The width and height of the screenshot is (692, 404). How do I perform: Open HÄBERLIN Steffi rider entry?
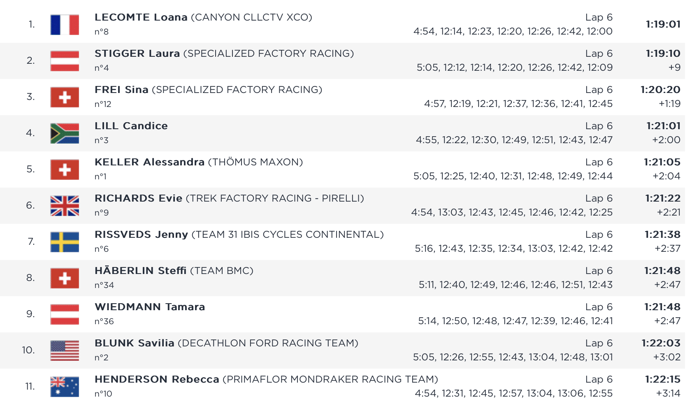[x=140, y=271]
